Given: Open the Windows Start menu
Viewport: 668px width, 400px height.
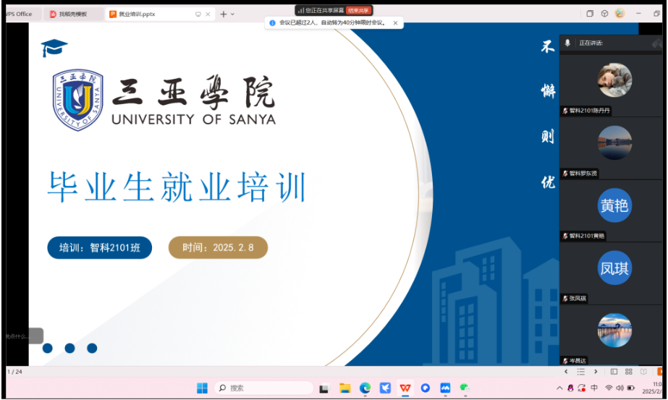Looking at the screenshot, I should click(x=203, y=388).
